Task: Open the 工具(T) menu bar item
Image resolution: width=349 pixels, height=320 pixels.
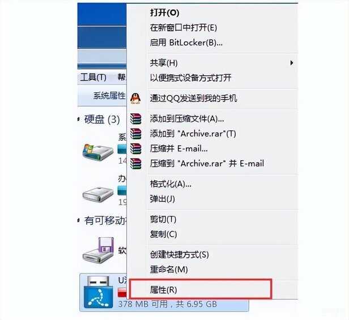Action: click(x=93, y=77)
